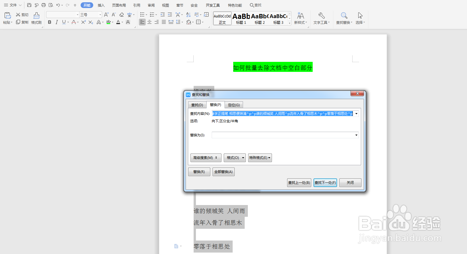The height and width of the screenshot is (254, 467).
Task: Click the Copy (复制) button
Action: coord(22,22)
